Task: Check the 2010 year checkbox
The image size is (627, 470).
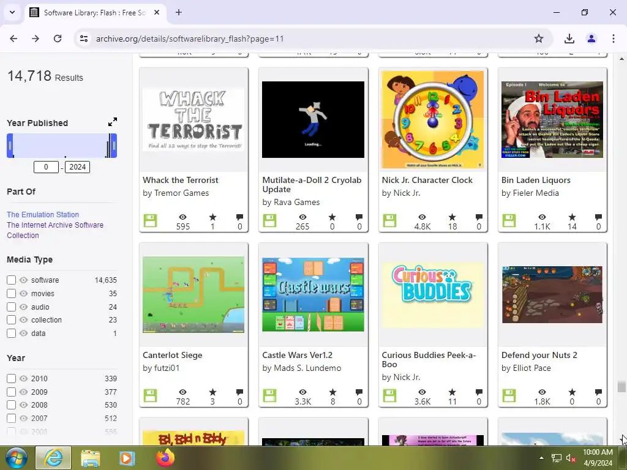Action: click(11, 378)
